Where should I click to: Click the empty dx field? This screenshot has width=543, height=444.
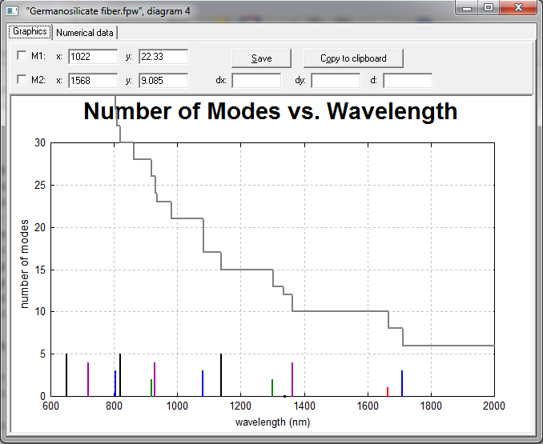click(x=256, y=80)
